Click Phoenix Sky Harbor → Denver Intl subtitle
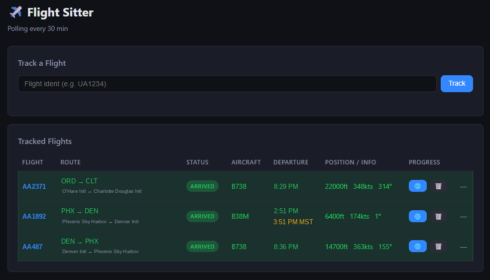The height and width of the screenshot is (280, 490). point(100,222)
